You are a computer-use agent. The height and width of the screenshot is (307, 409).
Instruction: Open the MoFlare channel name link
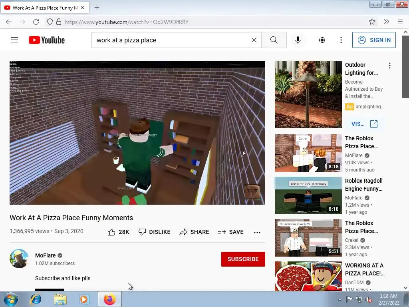(x=46, y=255)
